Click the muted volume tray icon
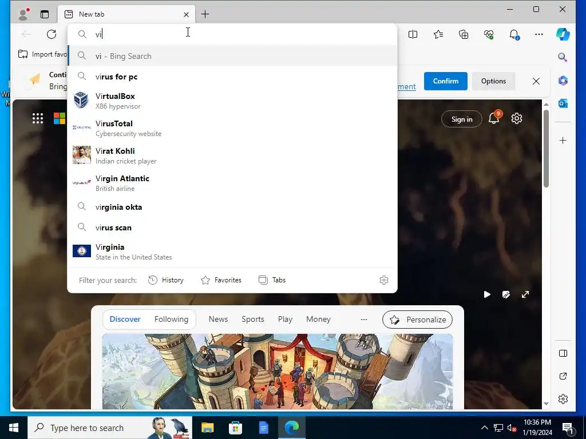The height and width of the screenshot is (439, 586). click(511, 428)
